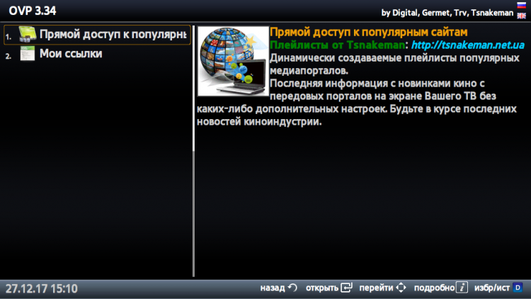
Task: Click the line starting Динамически создаваемые плейлисты
Action: (x=394, y=58)
